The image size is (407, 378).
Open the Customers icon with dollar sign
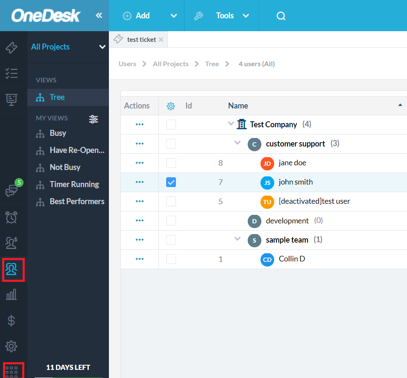coord(12,243)
